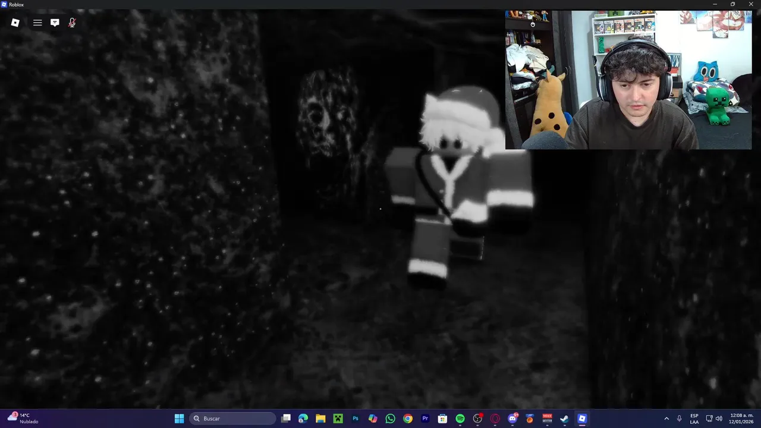This screenshot has height=428, width=761.
Task: Close the Roblox window
Action: 751,4
